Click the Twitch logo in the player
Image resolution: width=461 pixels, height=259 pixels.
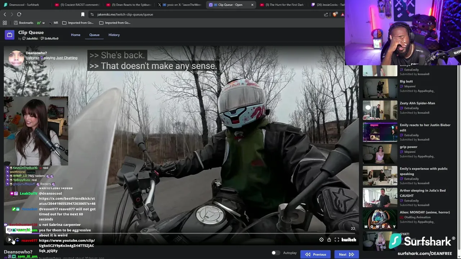pyautogui.click(x=349, y=240)
